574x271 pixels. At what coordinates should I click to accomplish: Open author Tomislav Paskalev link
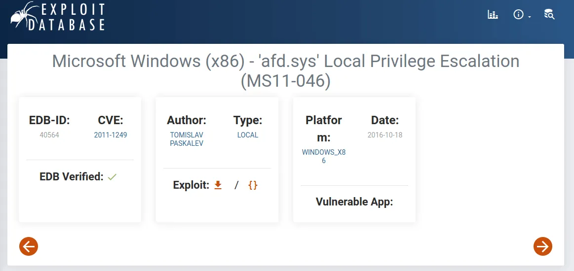pos(187,139)
